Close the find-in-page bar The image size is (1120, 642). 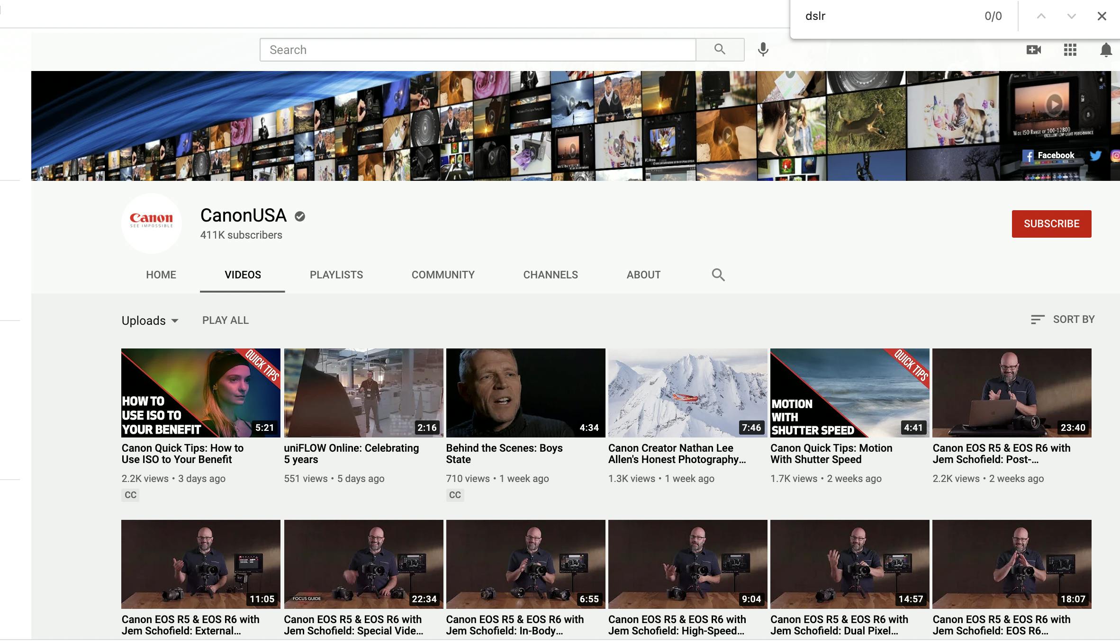pyautogui.click(x=1102, y=16)
